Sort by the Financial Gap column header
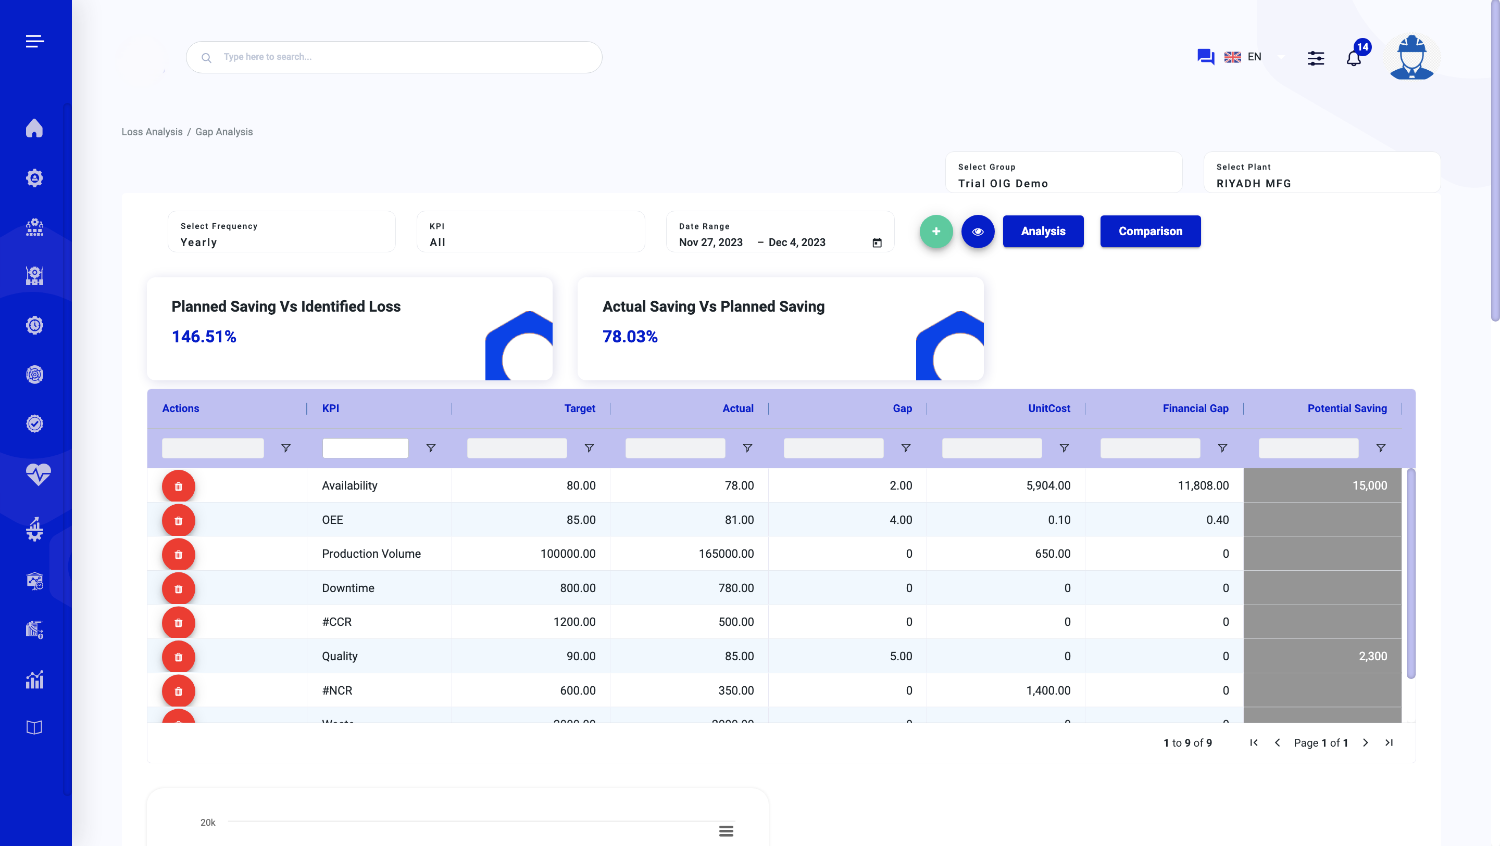 coord(1195,408)
